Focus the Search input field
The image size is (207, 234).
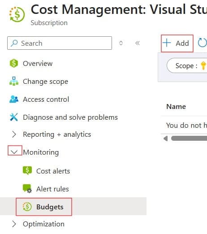point(60,43)
